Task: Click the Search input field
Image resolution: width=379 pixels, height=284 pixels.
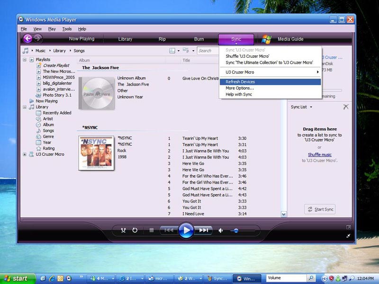Action: click(208, 51)
